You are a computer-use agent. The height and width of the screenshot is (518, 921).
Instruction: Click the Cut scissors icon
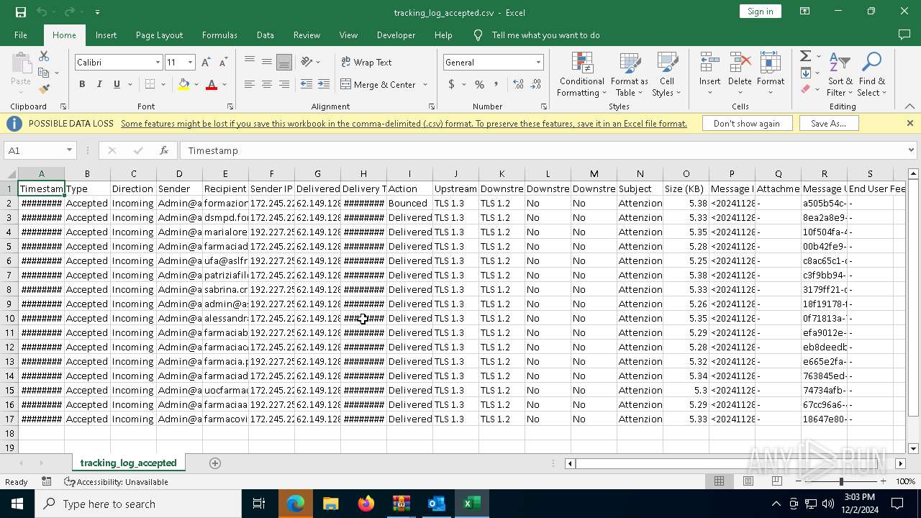[44, 56]
